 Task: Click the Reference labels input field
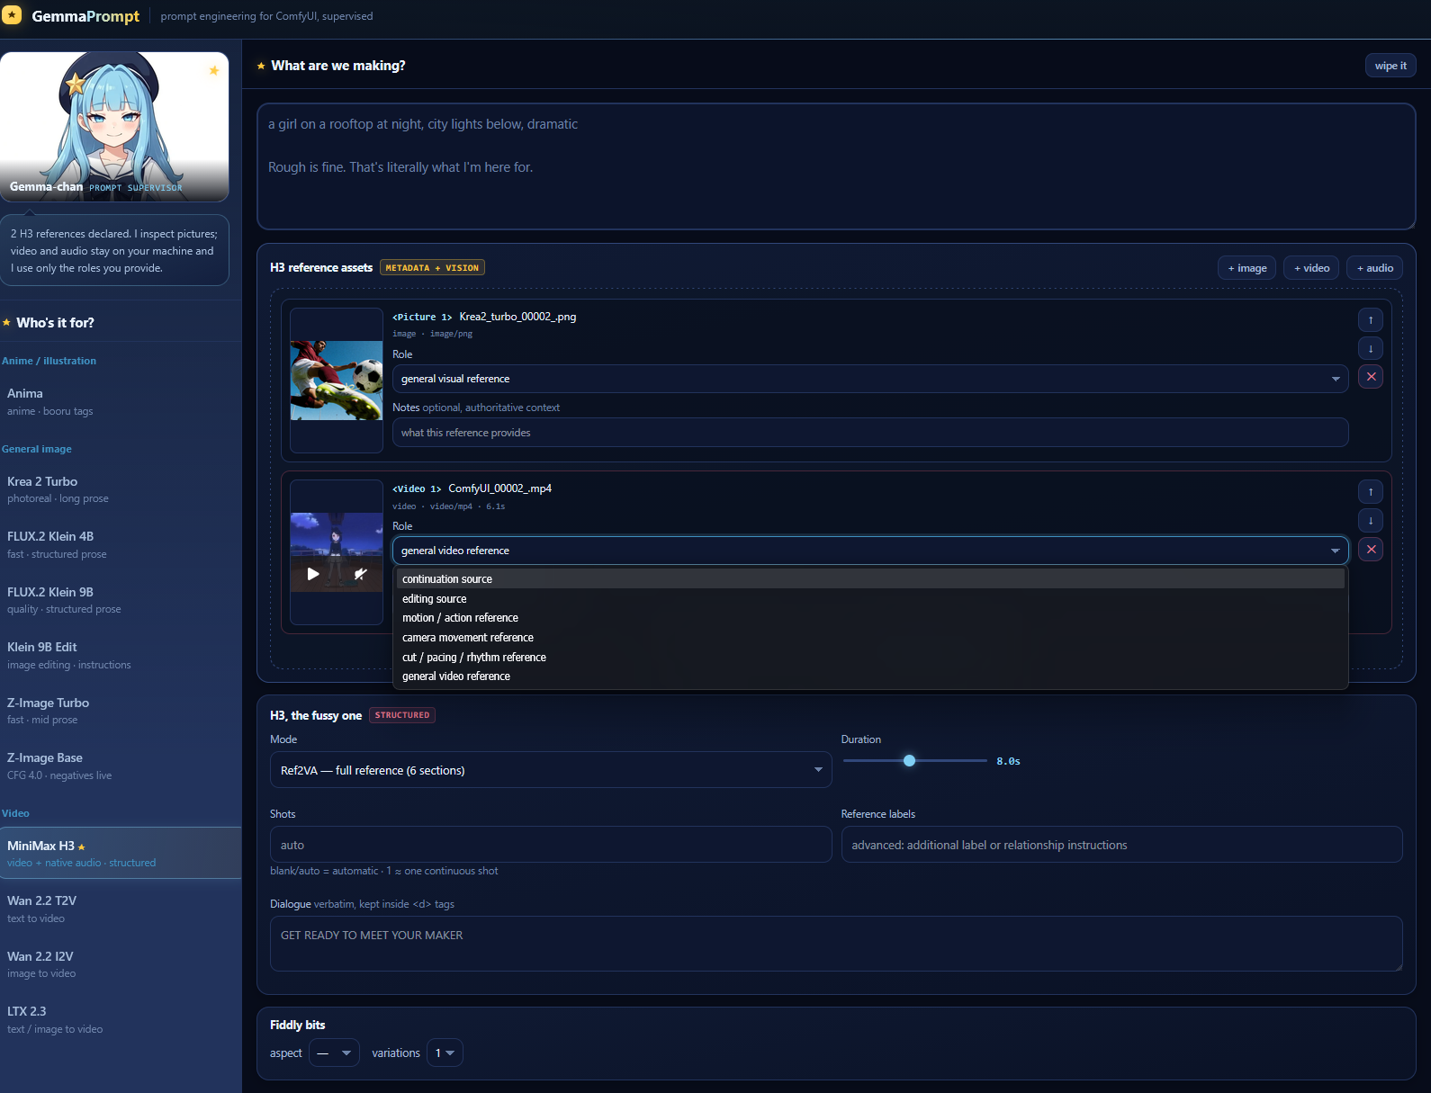tap(1121, 845)
